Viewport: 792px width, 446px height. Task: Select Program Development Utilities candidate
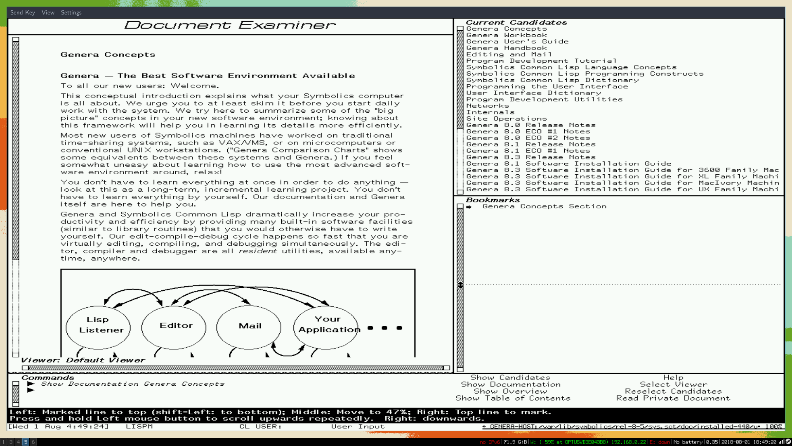click(544, 100)
